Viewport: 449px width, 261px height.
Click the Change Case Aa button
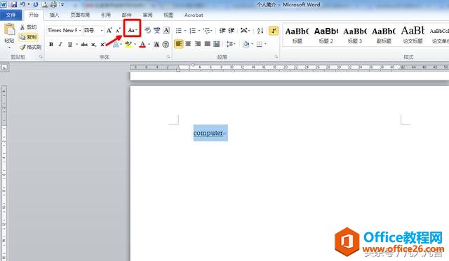[133, 30]
